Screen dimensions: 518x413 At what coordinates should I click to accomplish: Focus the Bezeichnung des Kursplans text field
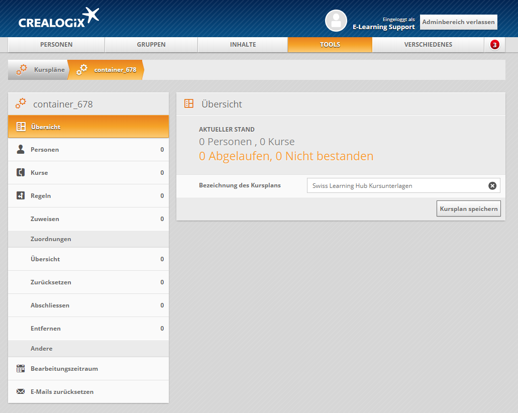(x=397, y=186)
